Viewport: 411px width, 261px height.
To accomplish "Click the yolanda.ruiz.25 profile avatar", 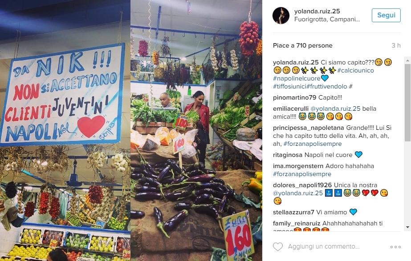I will tap(281, 16).
